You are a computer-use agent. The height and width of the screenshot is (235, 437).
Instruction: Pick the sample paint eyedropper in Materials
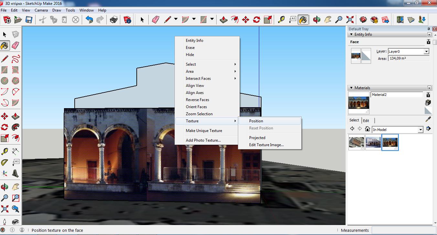coord(428,120)
